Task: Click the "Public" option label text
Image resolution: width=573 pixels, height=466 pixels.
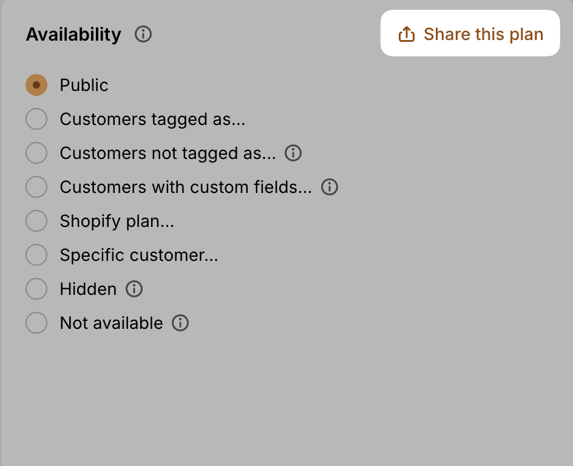Action: [x=84, y=86]
